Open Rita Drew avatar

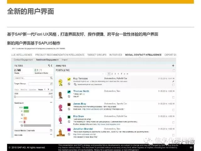point(60,120)
